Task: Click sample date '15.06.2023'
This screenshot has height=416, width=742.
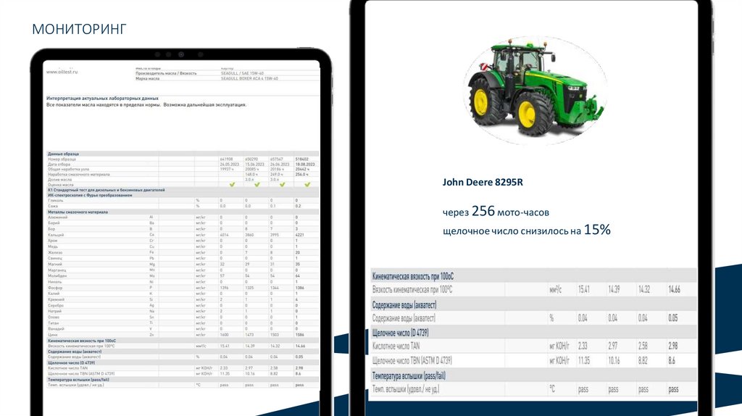Action: click(254, 165)
